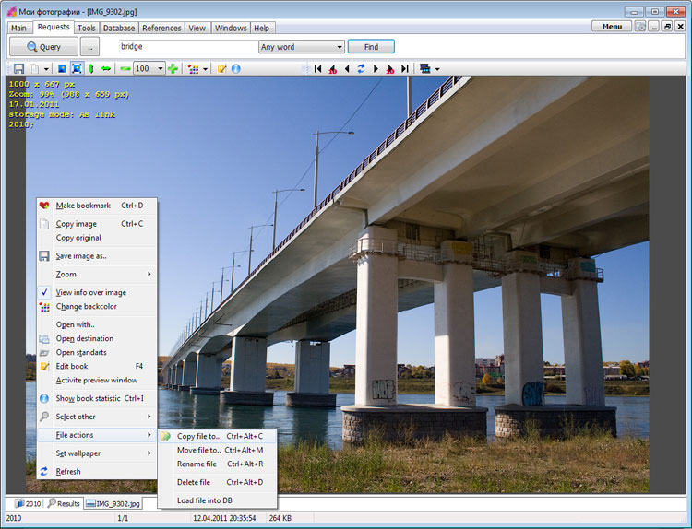Go to last image in results
The image size is (692, 529).
click(x=405, y=69)
